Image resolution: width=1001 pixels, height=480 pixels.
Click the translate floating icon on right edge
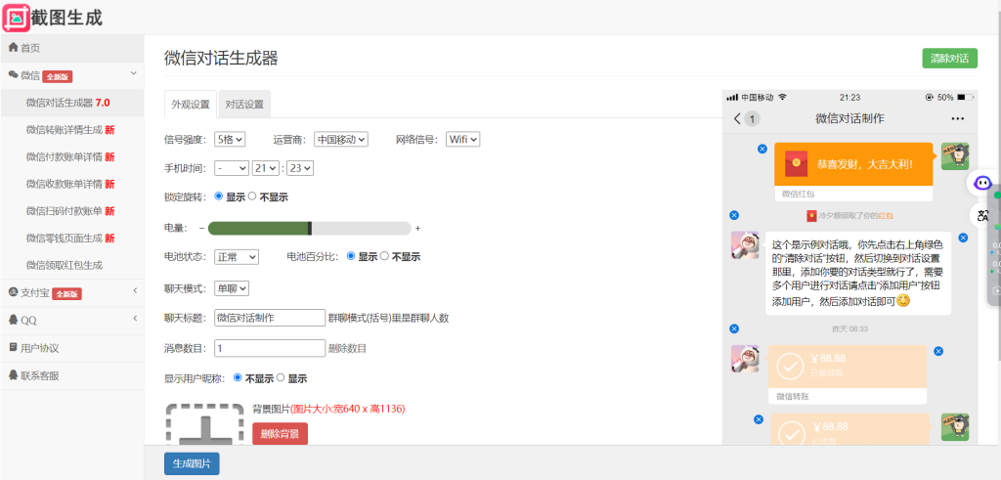pyautogui.click(x=982, y=216)
